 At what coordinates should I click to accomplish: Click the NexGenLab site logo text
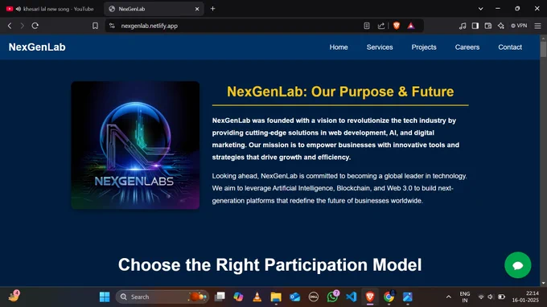click(x=37, y=47)
